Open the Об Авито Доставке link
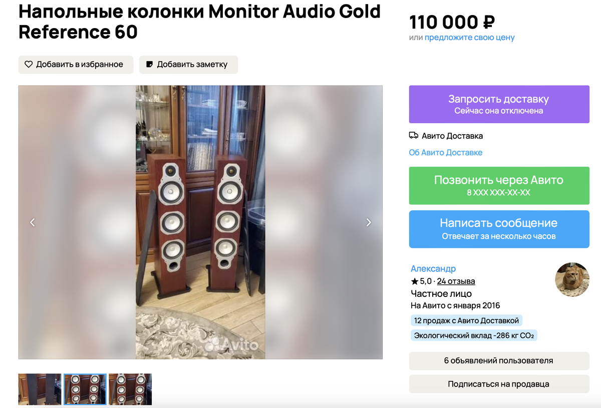This screenshot has width=601, height=408. click(x=446, y=153)
